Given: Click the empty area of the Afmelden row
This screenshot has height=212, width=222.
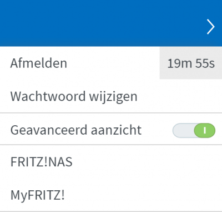Looking at the screenshot, I should [113, 63].
